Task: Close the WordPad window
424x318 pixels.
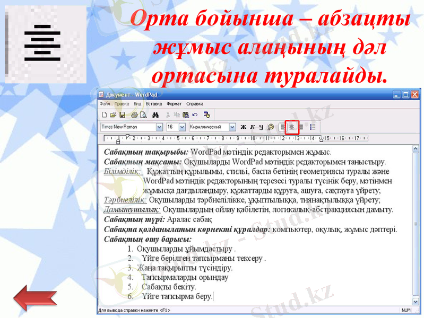Action: (415, 94)
